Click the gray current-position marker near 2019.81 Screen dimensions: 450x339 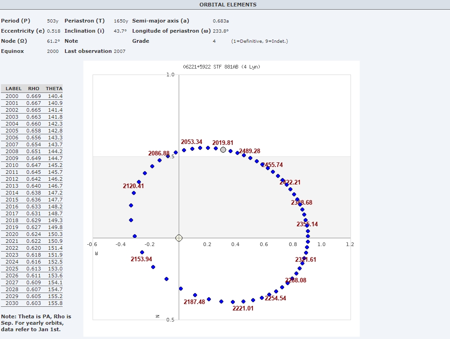click(223, 149)
